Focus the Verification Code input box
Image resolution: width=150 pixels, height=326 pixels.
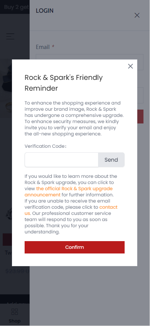point(62,160)
